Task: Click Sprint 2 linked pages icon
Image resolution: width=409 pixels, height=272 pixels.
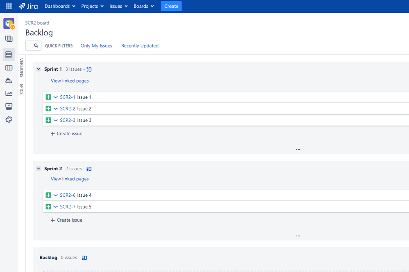Action: pos(89,169)
